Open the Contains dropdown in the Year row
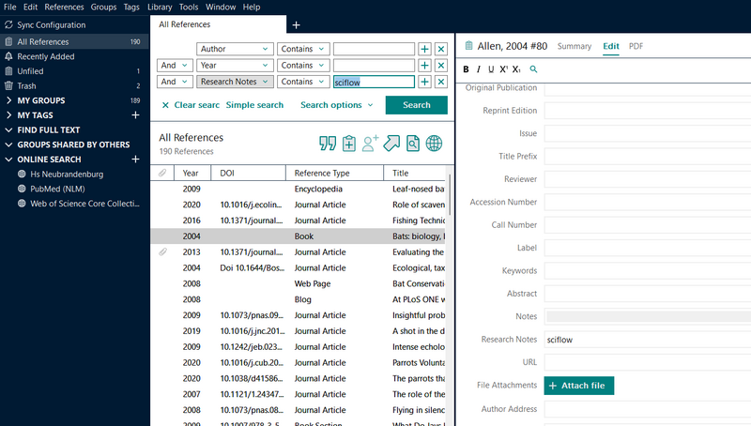The width and height of the screenshot is (751, 426). coord(302,65)
